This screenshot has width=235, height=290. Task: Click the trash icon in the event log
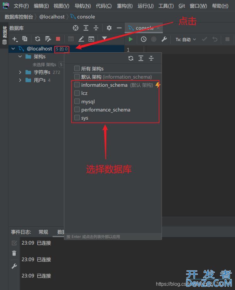click(14, 253)
